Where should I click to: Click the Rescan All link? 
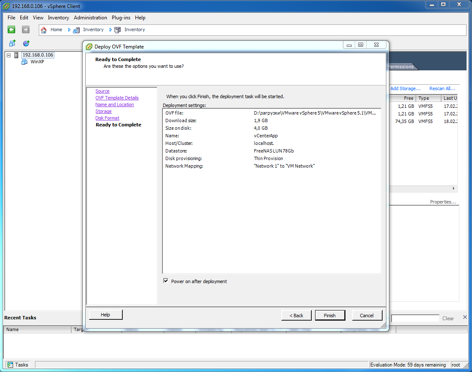tap(442, 88)
